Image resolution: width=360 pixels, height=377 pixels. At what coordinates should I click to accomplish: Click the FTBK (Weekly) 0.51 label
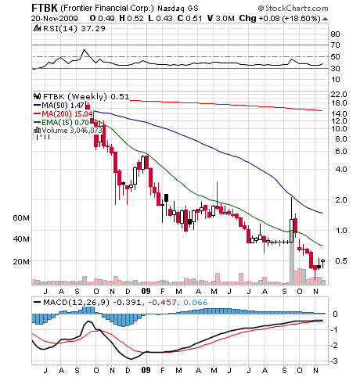86,97
